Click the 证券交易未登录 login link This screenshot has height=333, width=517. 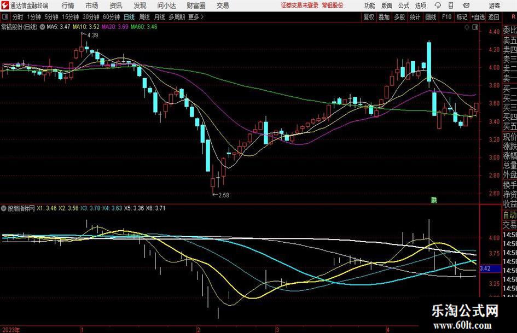click(300, 5)
